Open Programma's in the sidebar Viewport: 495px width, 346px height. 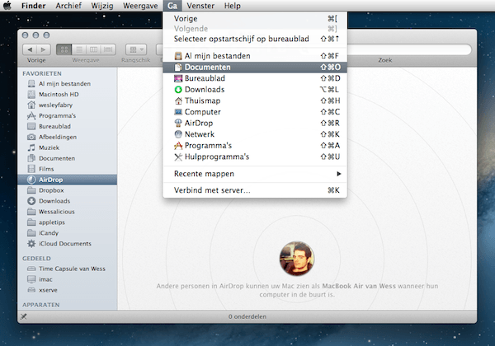click(x=68, y=115)
